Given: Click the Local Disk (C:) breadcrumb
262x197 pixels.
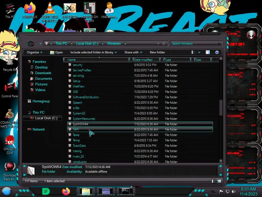Looking at the screenshot, I should pyautogui.click(x=87, y=43).
